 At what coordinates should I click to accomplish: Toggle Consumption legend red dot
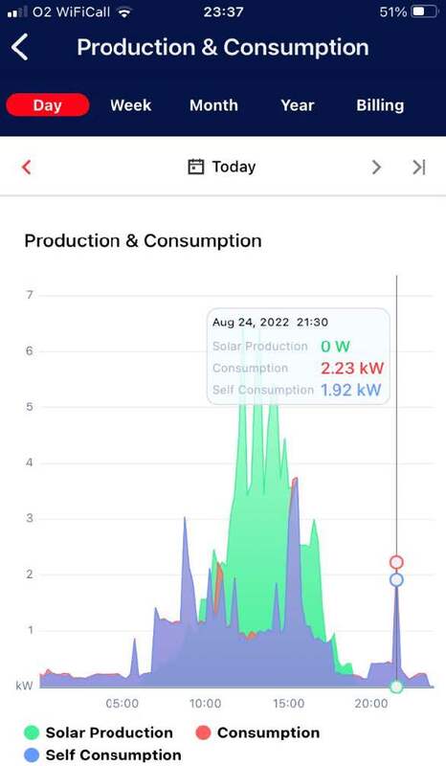203,732
